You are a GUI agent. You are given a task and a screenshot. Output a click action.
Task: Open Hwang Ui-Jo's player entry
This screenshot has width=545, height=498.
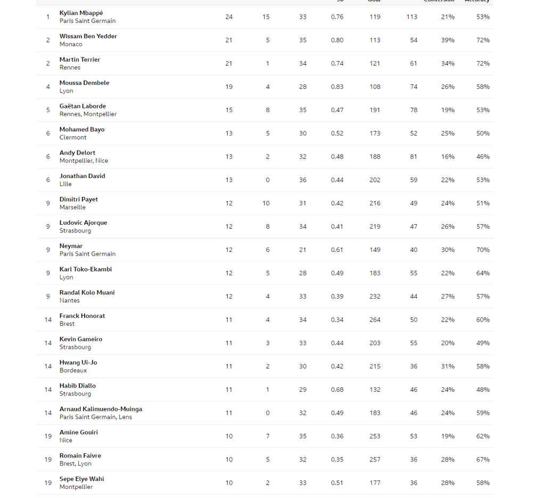point(78,362)
